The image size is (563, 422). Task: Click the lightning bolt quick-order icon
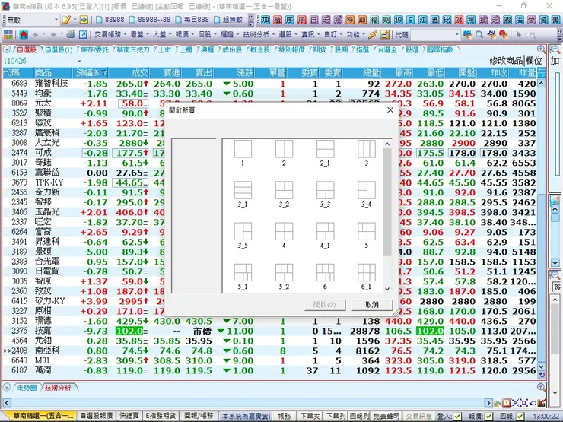pyautogui.click(x=373, y=34)
